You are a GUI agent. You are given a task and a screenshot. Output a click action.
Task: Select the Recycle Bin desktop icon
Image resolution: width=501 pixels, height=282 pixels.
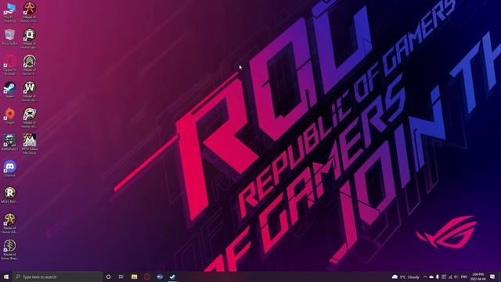pyautogui.click(x=9, y=37)
